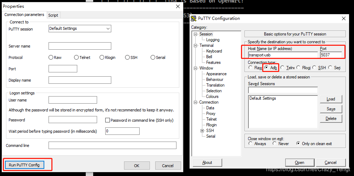Click the Open button in PuTTY
The height and width of the screenshot is (176, 354).
click(299, 163)
